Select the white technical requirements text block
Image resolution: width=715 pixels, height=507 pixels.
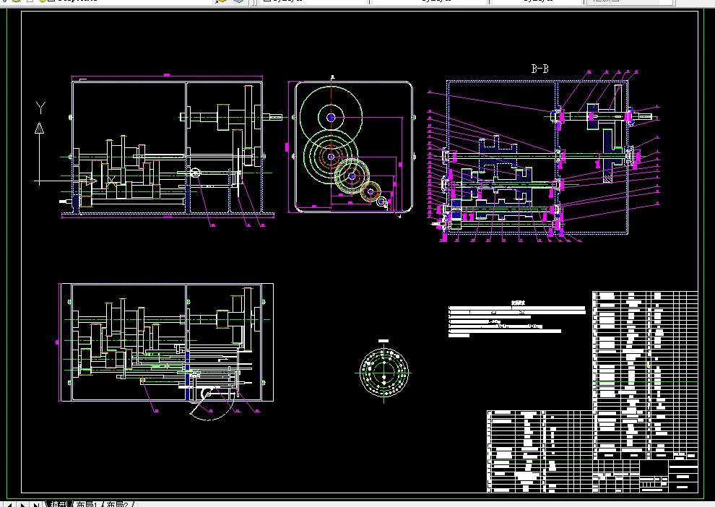[516, 319]
